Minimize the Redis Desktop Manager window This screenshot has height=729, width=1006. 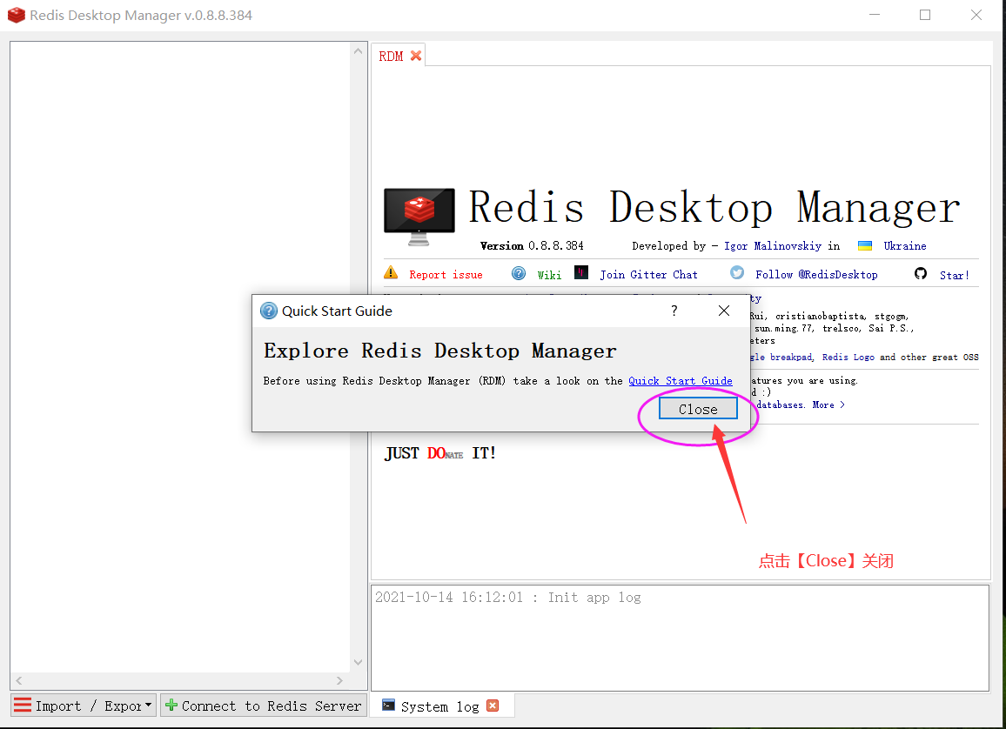point(875,15)
